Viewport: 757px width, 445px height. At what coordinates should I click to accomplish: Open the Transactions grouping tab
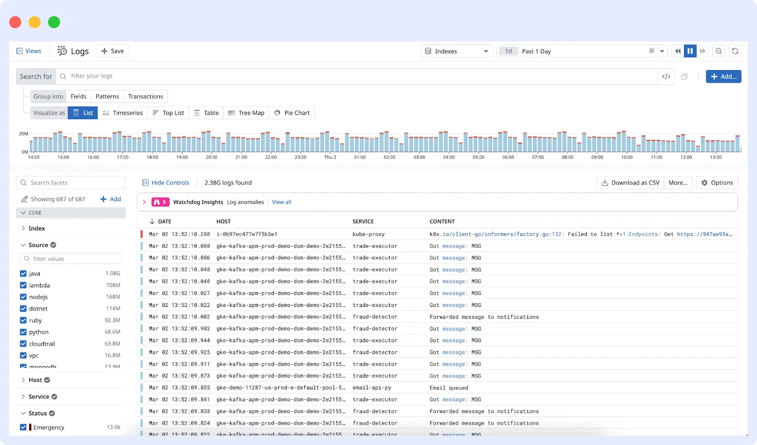click(145, 96)
